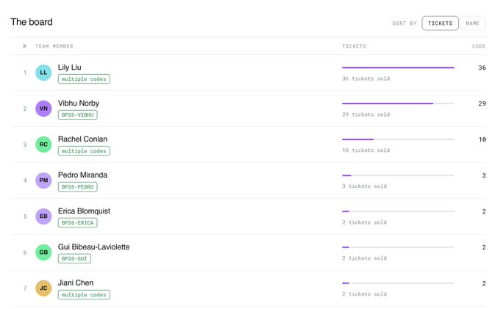Open Rachel Conlan's multiple codes tag

[x=84, y=151]
